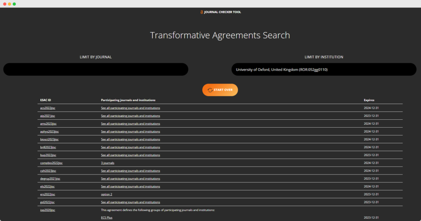Image resolution: width=421 pixels, height=221 pixels.
Task: Open the cshl2023jisc agreement link
Action: coord(48,171)
